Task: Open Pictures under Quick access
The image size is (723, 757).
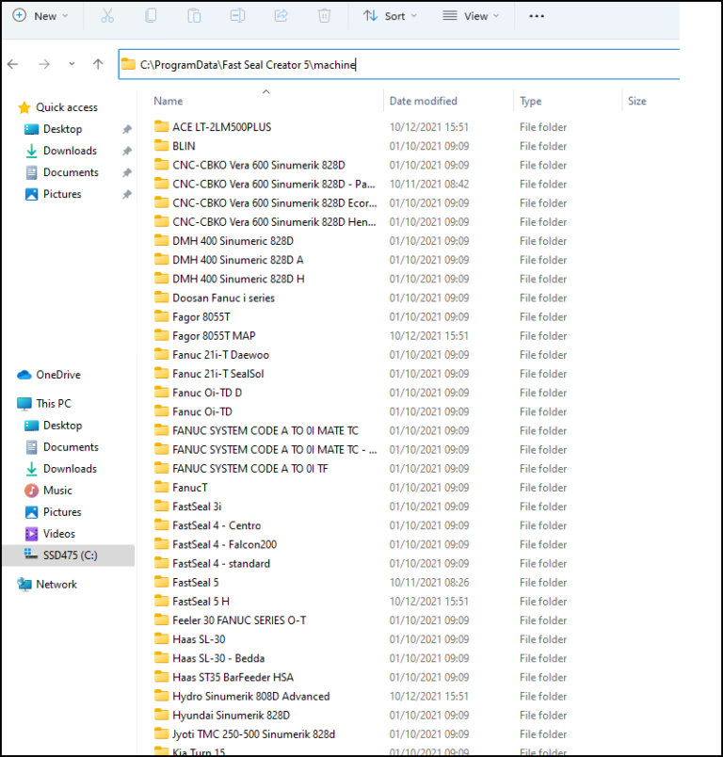Action: tap(53, 194)
